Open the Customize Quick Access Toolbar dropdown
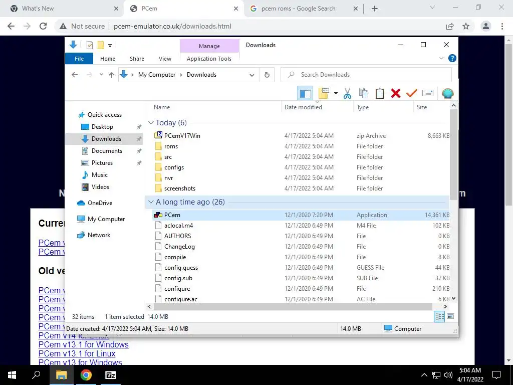 coord(110,46)
